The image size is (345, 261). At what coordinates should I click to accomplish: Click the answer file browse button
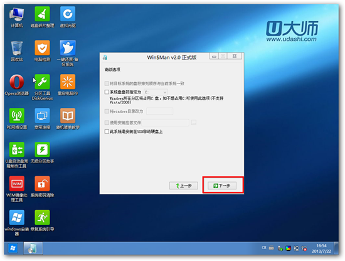[x=194, y=122]
